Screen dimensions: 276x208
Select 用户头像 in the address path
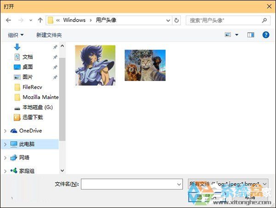coord(106,20)
